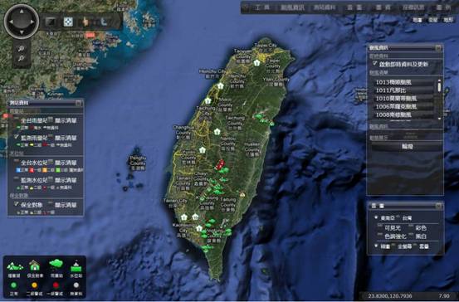Open the 工具 menu in top bar
Viewport: 459px width, 302px height.
click(x=262, y=7)
